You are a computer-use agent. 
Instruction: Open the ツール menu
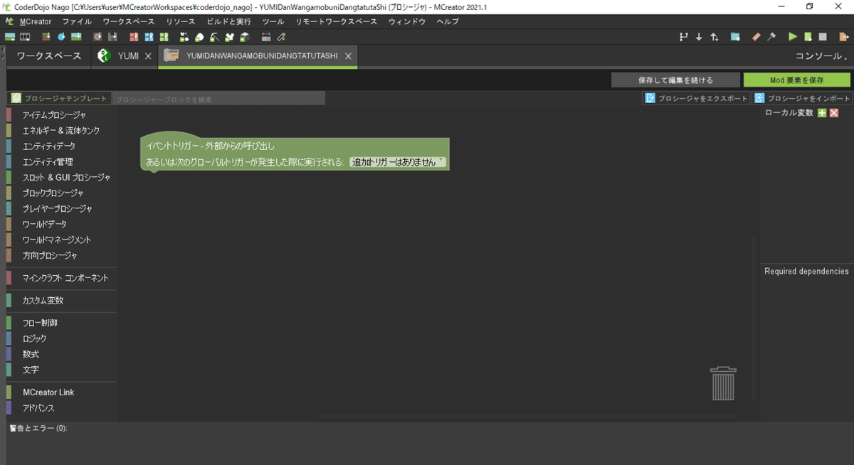click(x=273, y=21)
